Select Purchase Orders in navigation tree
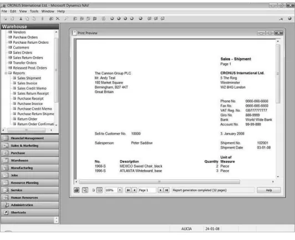This screenshot has height=240, width=295. tap(25, 37)
